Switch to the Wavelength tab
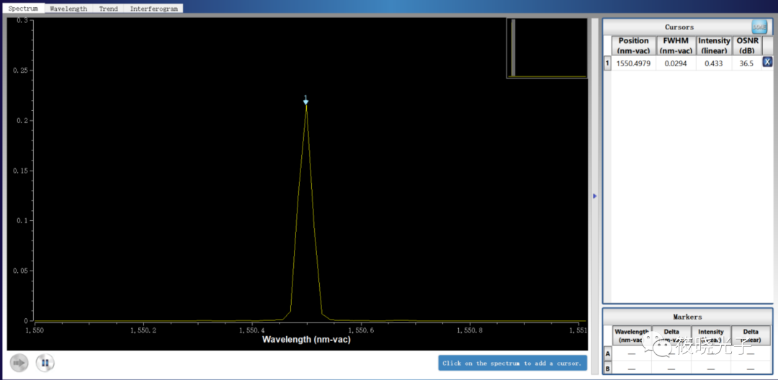 click(68, 9)
